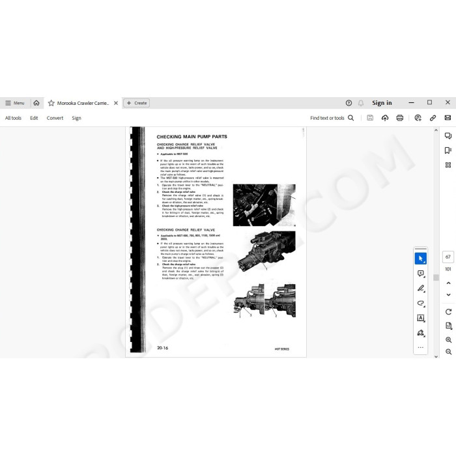Screen dimensions: 456x456
Task: Open the Sign menu item
Action: tap(76, 118)
